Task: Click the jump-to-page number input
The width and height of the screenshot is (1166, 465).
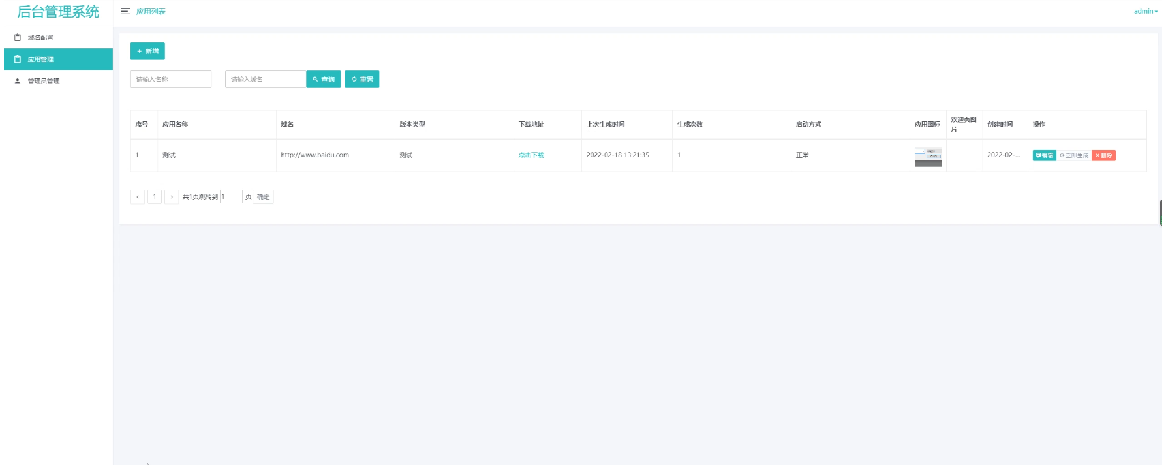Action: [x=231, y=197]
